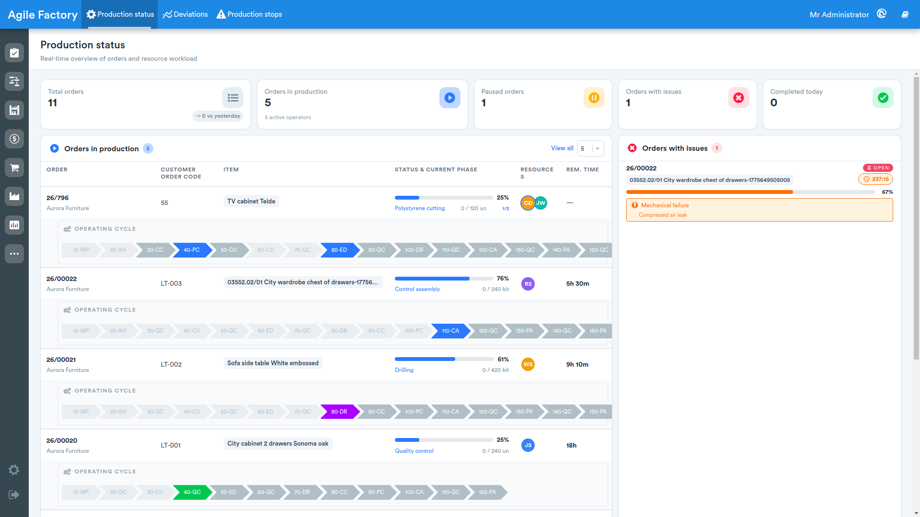Click the 76% progress bar of order 26/00022

(444, 279)
